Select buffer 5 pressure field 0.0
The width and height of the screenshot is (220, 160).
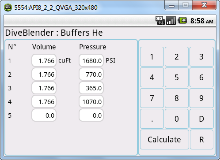tap(91, 115)
